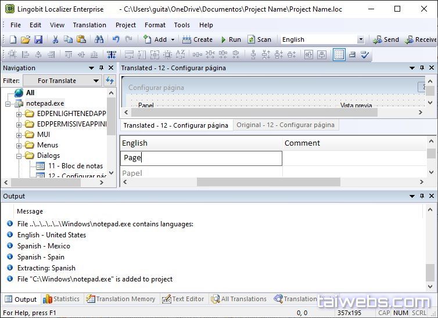Open the Translation menu
This screenshot has height=318, width=438.
click(89, 25)
